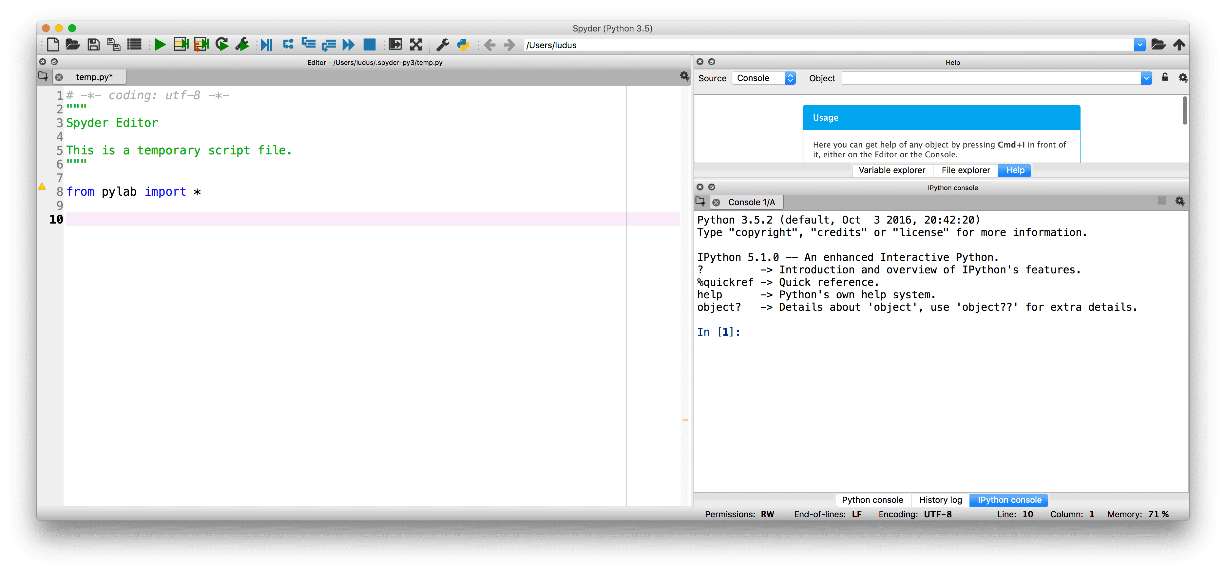Viewport: 1226px width, 573px height.
Task: Open the Source Console dropdown
Action: tap(764, 78)
